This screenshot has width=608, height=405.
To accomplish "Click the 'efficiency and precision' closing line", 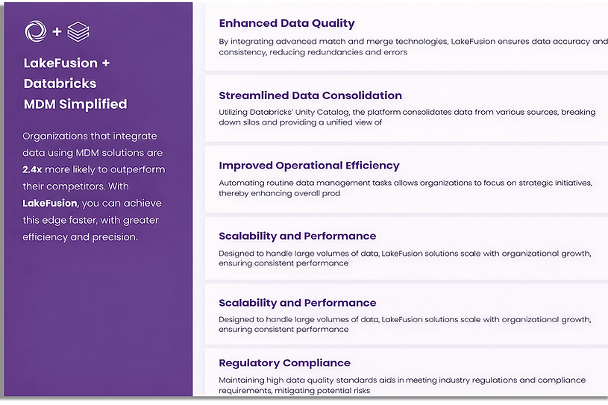I will 81,236.
